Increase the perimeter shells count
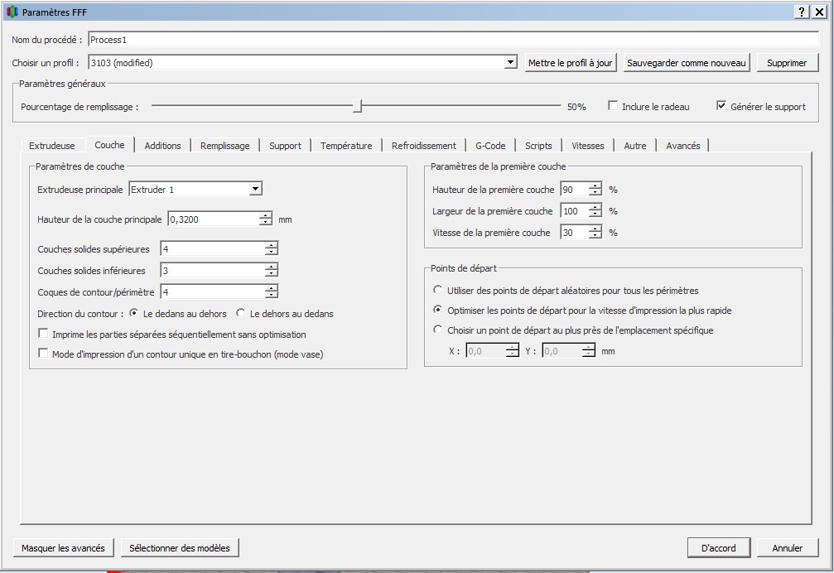The width and height of the screenshot is (834, 573). click(x=271, y=288)
